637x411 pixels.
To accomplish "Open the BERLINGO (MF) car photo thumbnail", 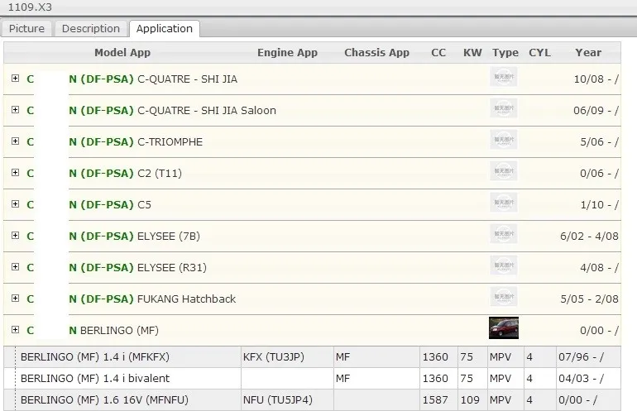I will point(504,327).
